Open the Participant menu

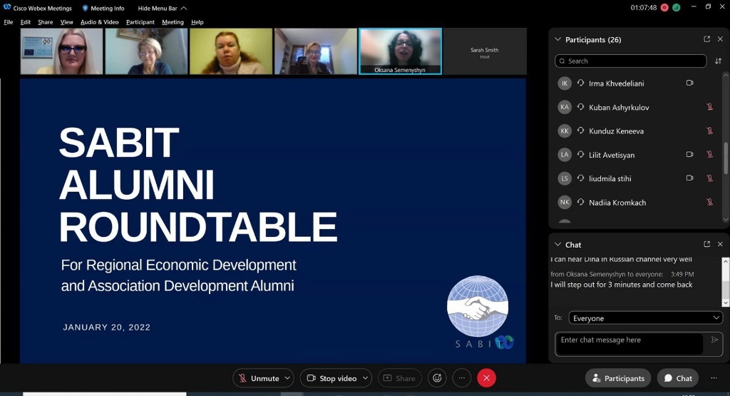point(140,22)
